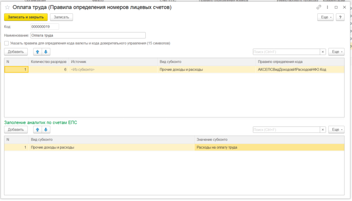Clear the lower table search field

tap(323, 130)
